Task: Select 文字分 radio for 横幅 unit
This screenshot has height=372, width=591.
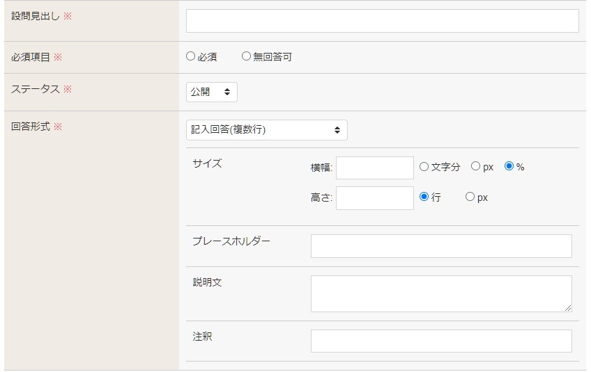Action: pyautogui.click(x=424, y=167)
